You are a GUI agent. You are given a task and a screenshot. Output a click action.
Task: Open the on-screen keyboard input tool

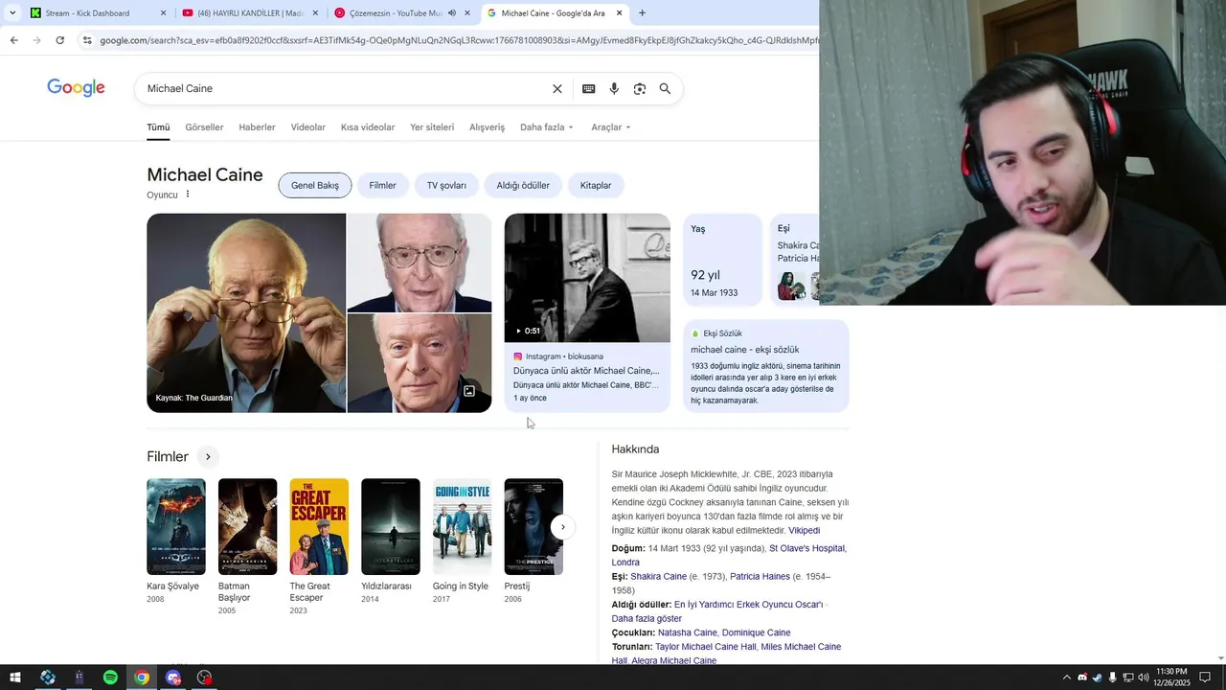pyautogui.click(x=588, y=88)
